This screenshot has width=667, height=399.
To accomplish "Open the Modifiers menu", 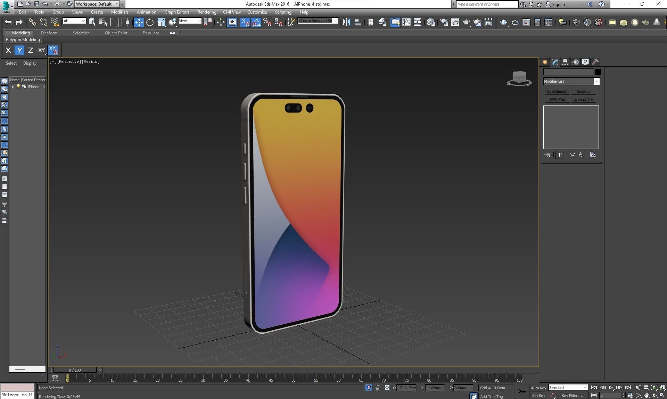I will (x=120, y=12).
